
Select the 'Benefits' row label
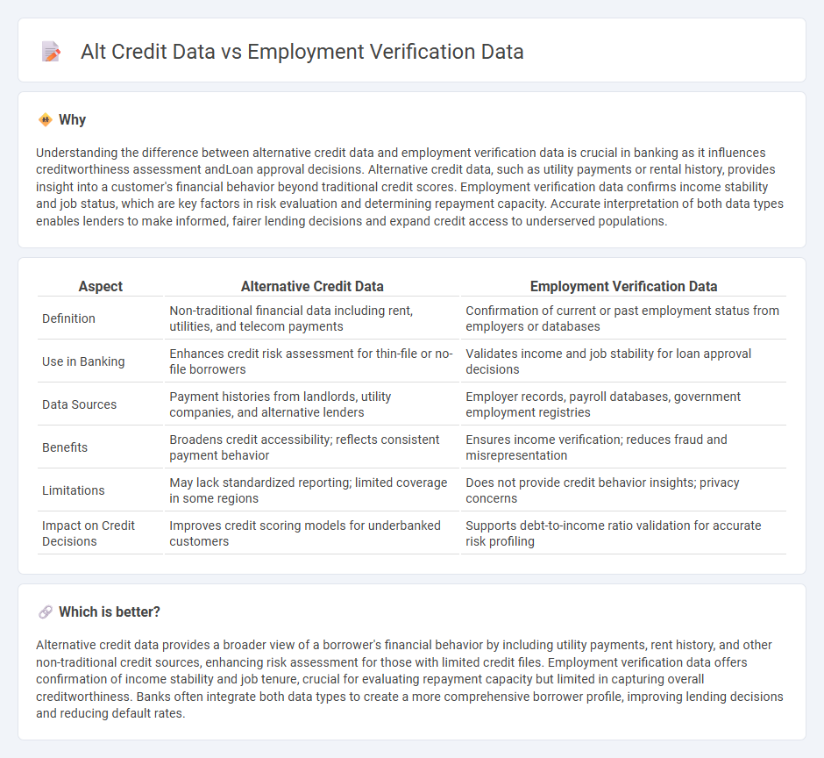tap(65, 447)
